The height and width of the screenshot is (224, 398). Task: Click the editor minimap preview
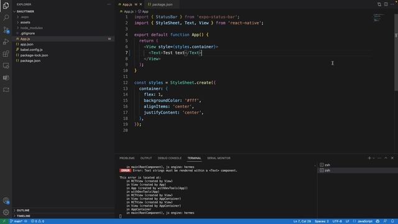pos(379,18)
